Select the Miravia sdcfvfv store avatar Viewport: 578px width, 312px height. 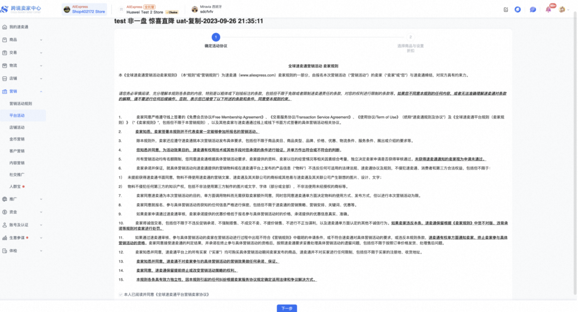click(195, 9)
